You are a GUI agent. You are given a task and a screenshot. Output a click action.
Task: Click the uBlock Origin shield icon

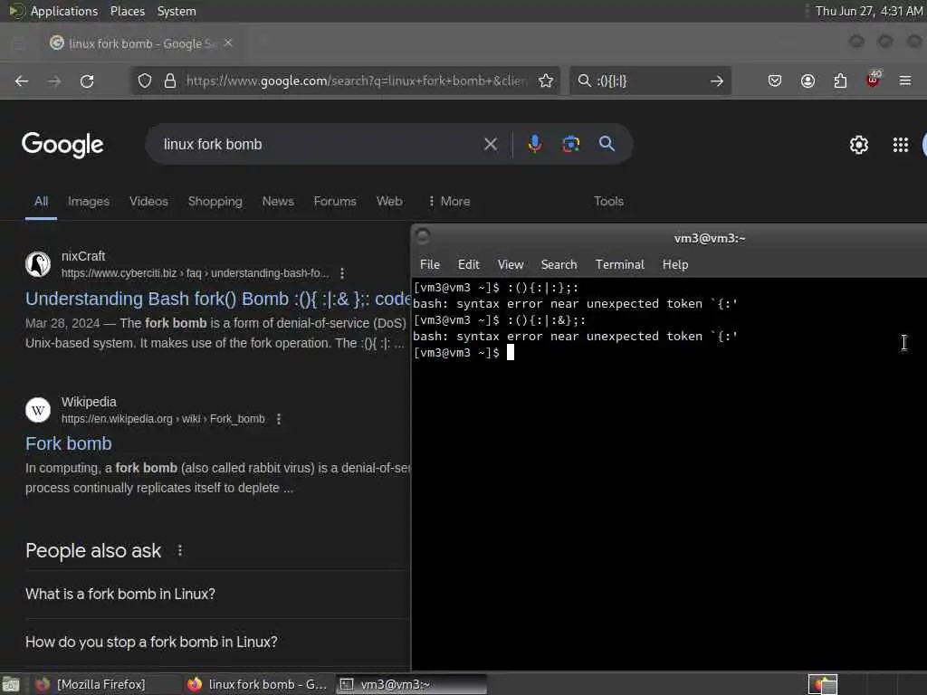(x=873, y=80)
